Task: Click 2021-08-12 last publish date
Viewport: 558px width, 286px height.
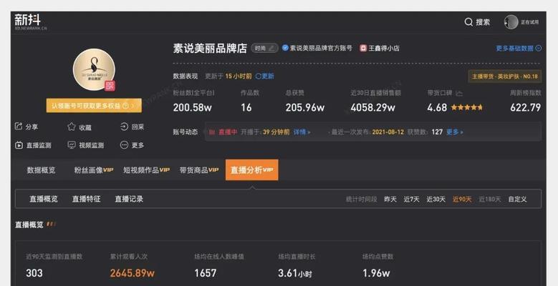Action: (388, 132)
